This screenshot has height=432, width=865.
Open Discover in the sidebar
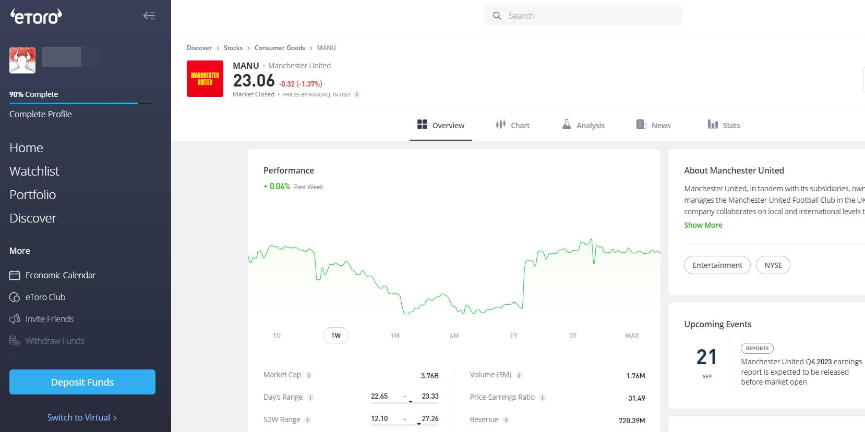33,218
